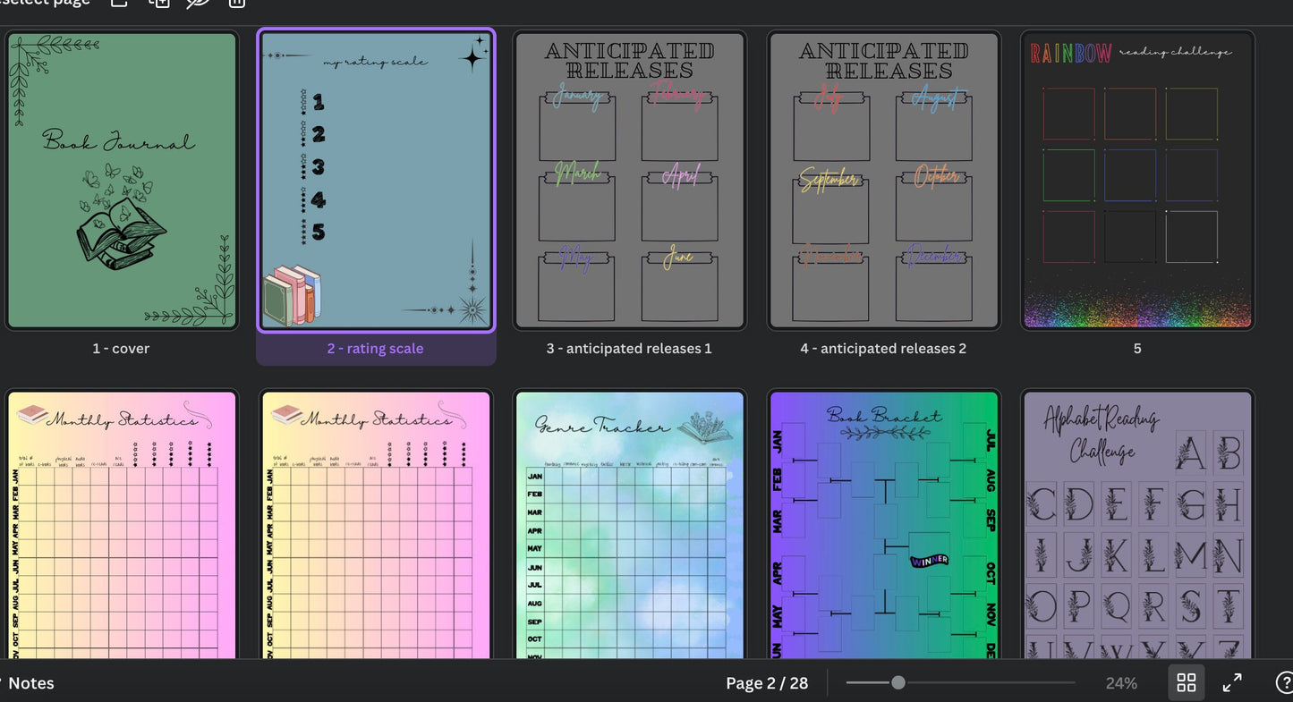Duplicate the selected page
The height and width of the screenshot is (702, 1293).
[158, 3]
